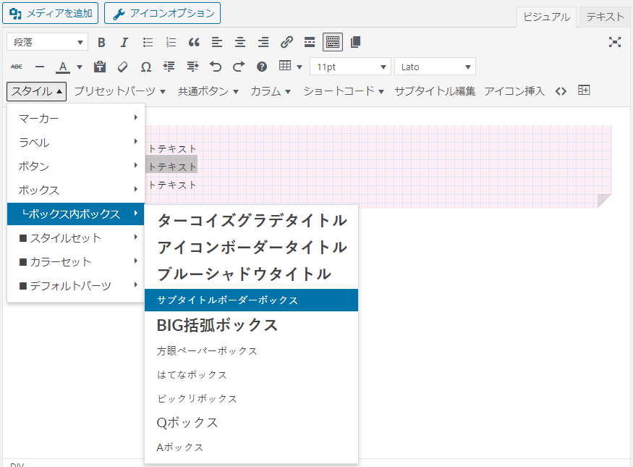Screen dimensions: 633x467
Task: Open the 11pt font size dropdown
Action: [x=350, y=67]
